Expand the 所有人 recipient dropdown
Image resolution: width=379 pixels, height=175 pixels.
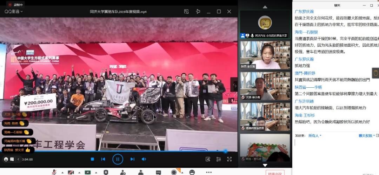coord(315,136)
